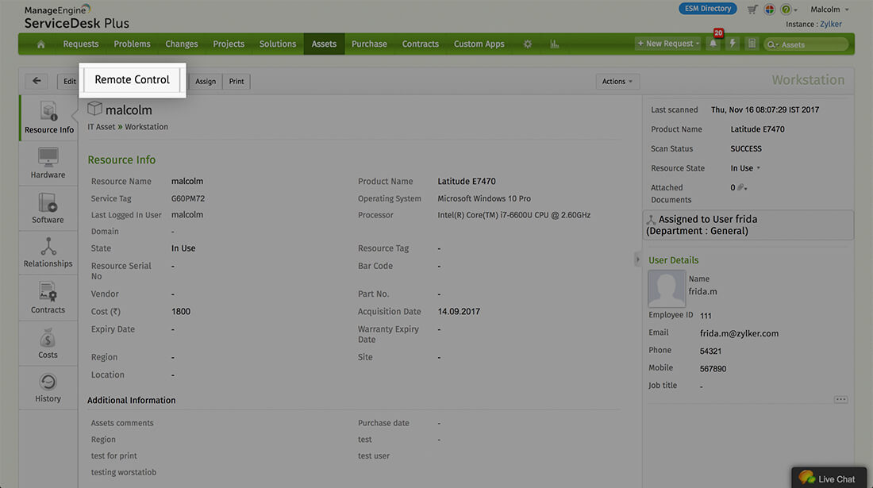Open the Changes tab
The image size is (873, 488).
[182, 44]
